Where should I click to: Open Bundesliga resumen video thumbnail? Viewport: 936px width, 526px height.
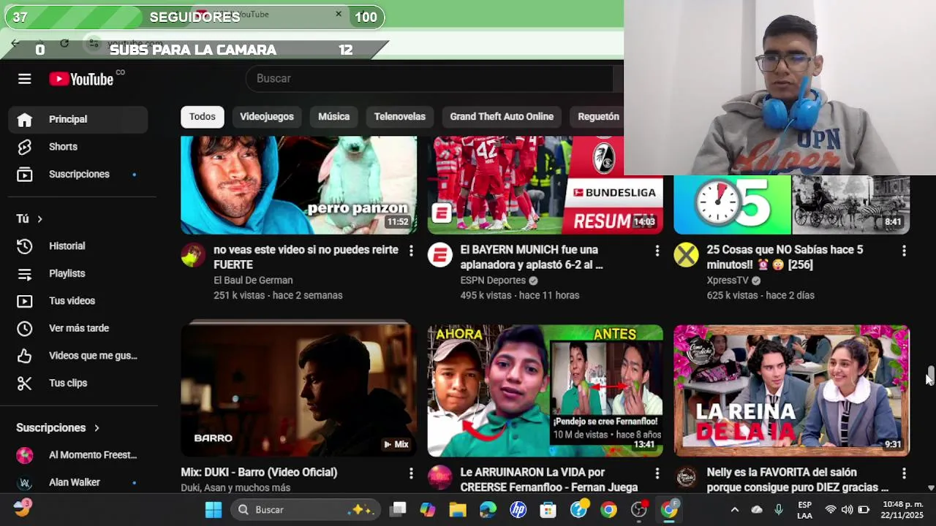coord(545,185)
